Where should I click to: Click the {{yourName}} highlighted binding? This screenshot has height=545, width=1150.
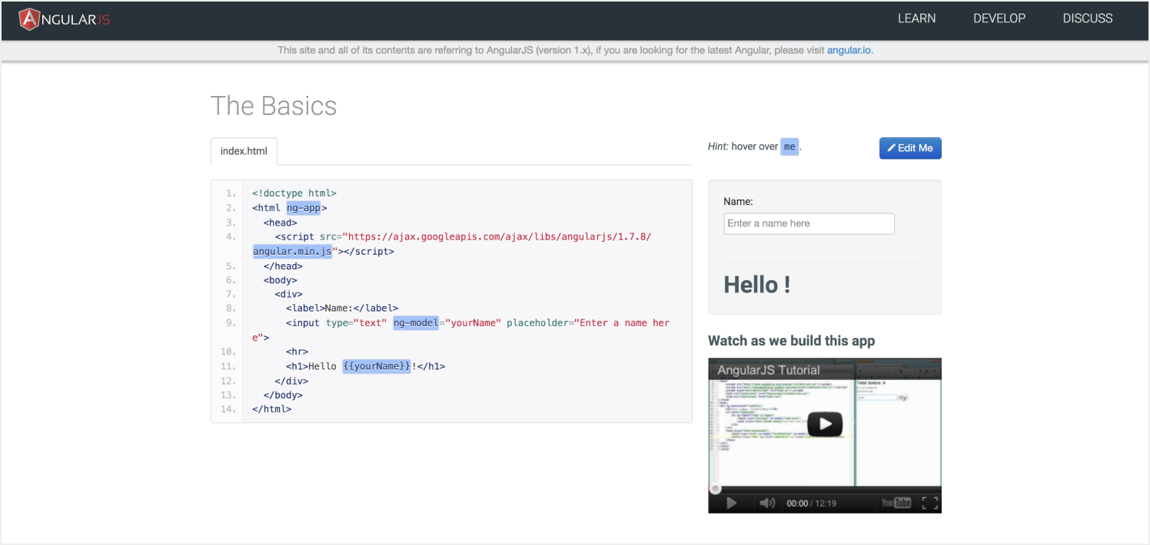pyautogui.click(x=377, y=366)
